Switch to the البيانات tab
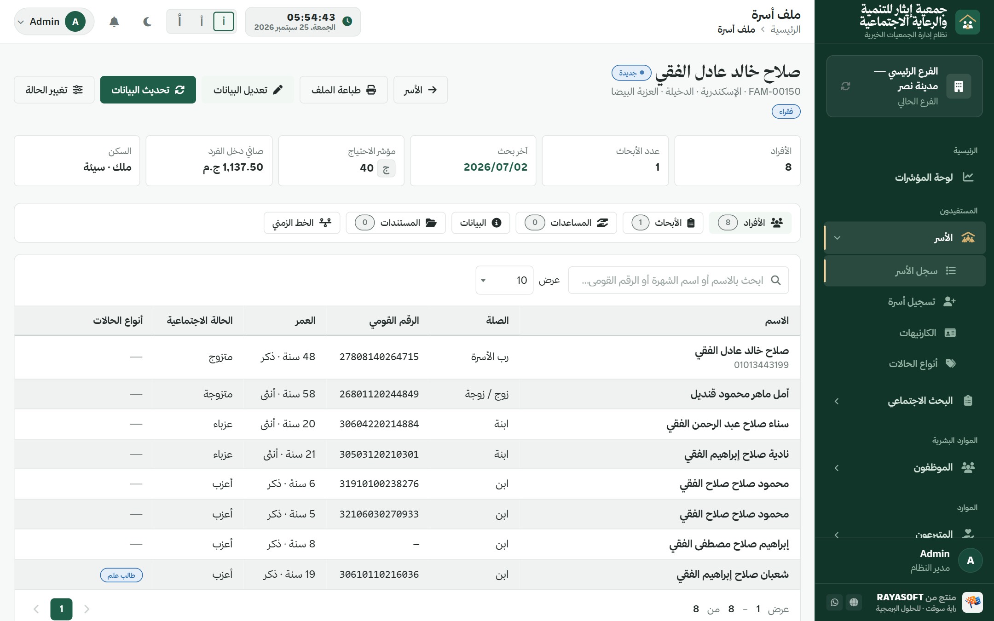The height and width of the screenshot is (621, 994). pos(481,223)
